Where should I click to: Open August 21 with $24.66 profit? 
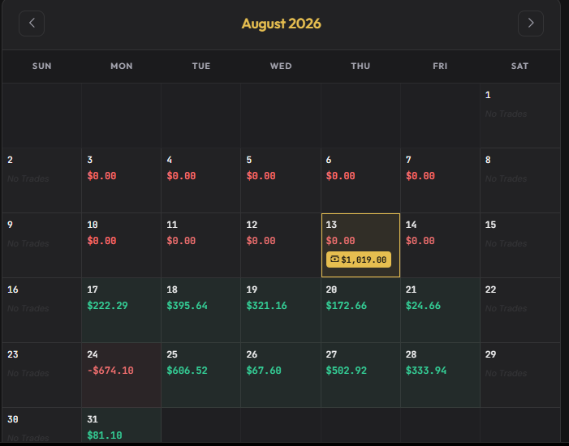(440, 311)
